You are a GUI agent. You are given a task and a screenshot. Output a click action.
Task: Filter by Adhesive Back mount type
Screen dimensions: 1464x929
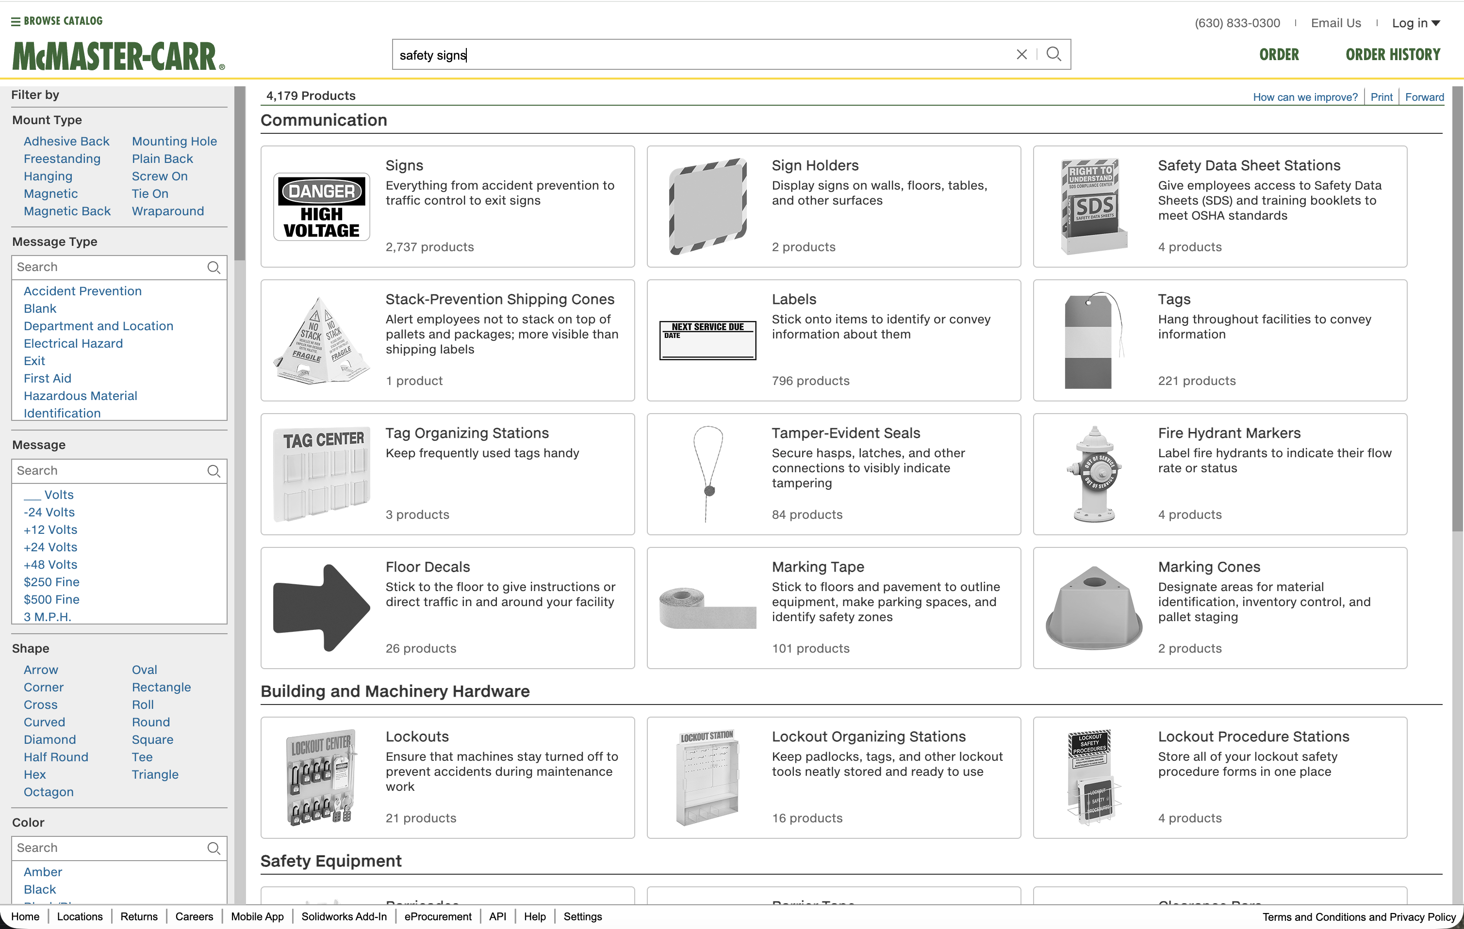[x=67, y=140]
